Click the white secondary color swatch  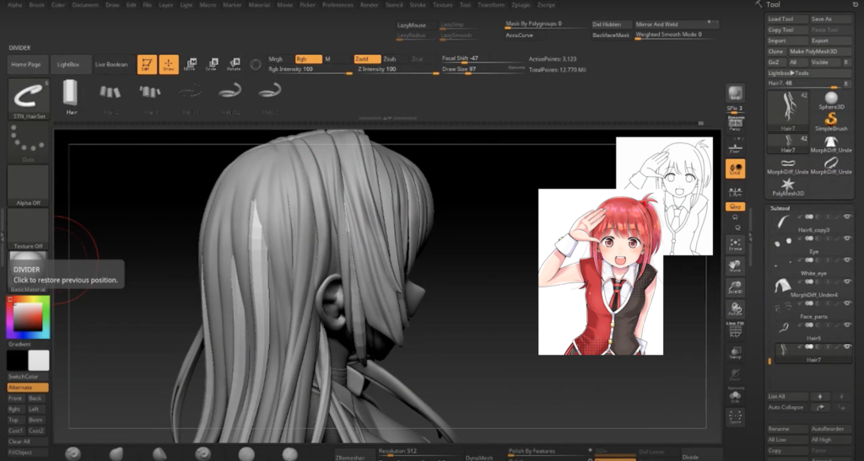tap(39, 361)
